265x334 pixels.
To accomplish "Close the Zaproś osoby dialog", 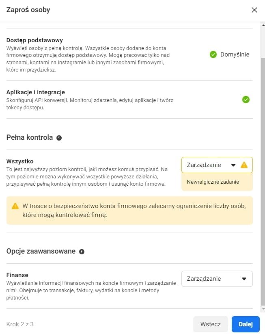I will coord(254,10).
